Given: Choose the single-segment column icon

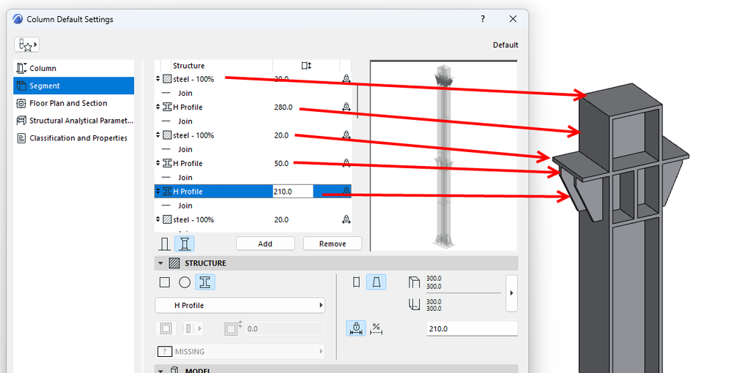Looking at the screenshot, I should pyautogui.click(x=164, y=244).
